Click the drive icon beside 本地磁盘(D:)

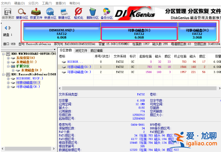click(x=18, y=70)
